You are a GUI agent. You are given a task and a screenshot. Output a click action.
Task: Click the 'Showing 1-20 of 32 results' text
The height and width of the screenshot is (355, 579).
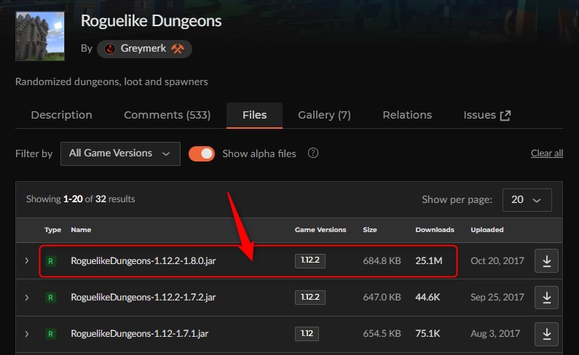point(81,199)
